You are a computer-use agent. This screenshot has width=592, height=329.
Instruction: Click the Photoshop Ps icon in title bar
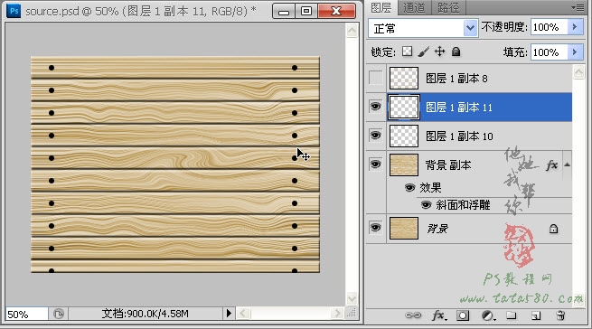pos(14,11)
